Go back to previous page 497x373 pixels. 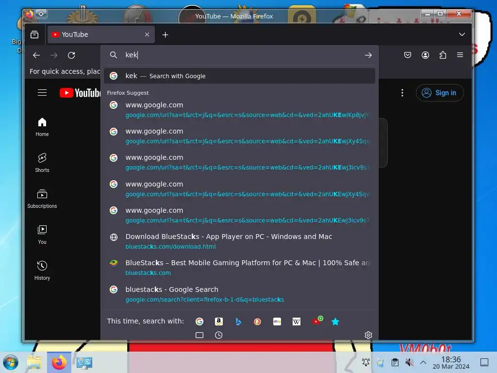[36, 55]
